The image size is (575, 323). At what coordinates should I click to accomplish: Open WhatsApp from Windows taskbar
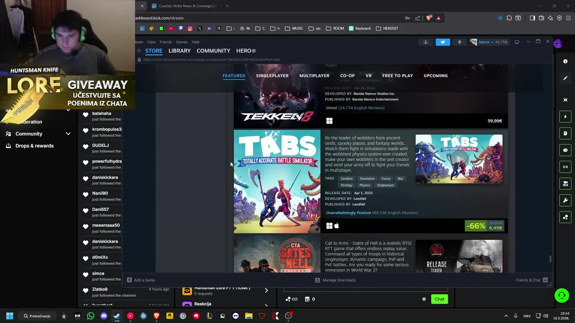click(x=91, y=316)
